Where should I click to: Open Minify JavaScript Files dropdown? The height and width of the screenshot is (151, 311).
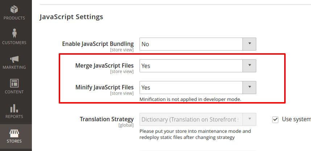[198, 87]
